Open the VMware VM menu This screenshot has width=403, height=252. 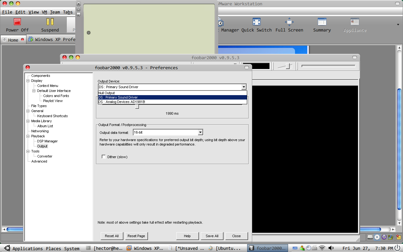[44, 12]
